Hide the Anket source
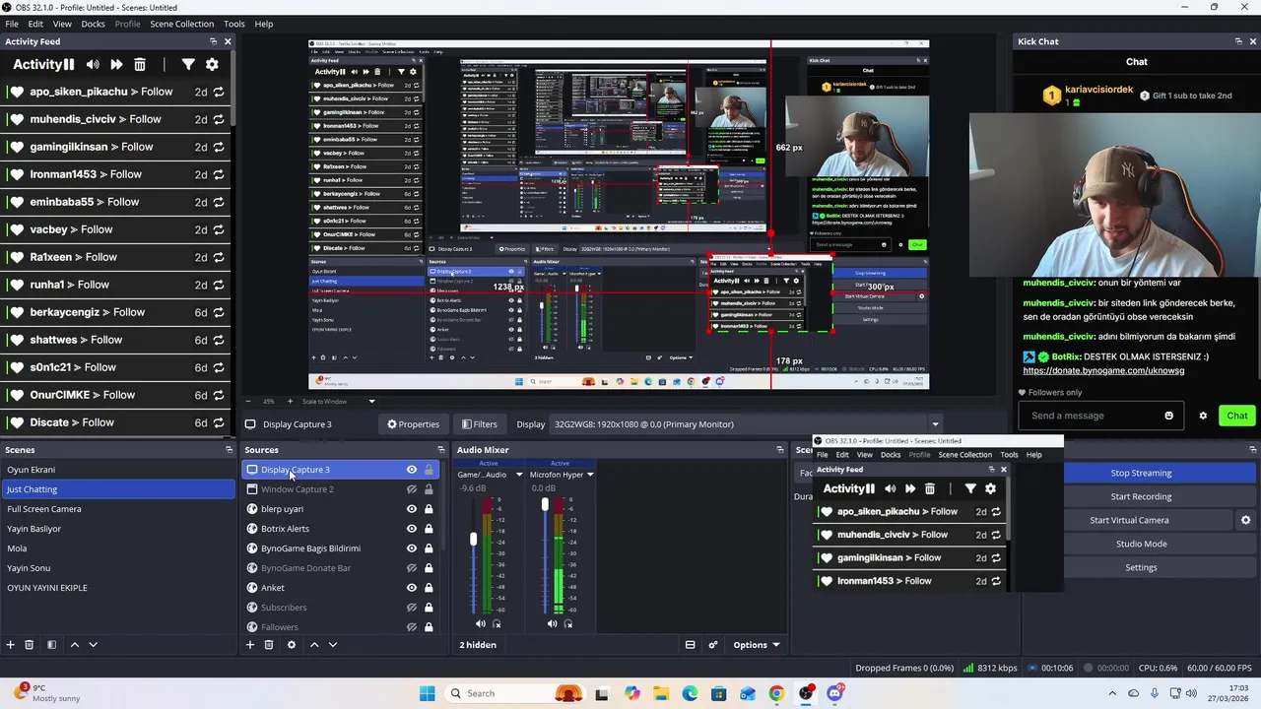 412,588
